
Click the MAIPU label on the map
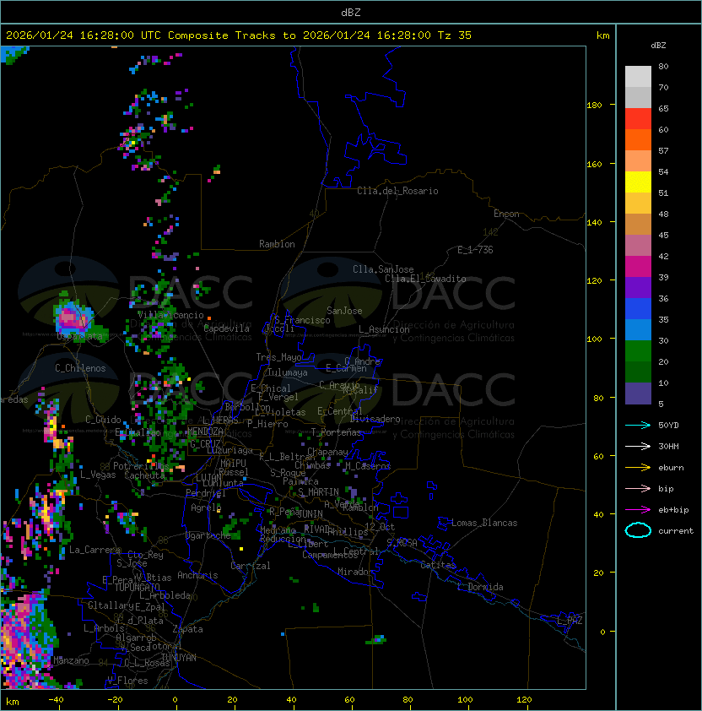coord(233,464)
